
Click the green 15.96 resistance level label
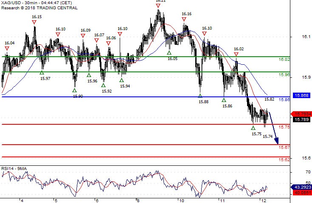click(284, 75)
